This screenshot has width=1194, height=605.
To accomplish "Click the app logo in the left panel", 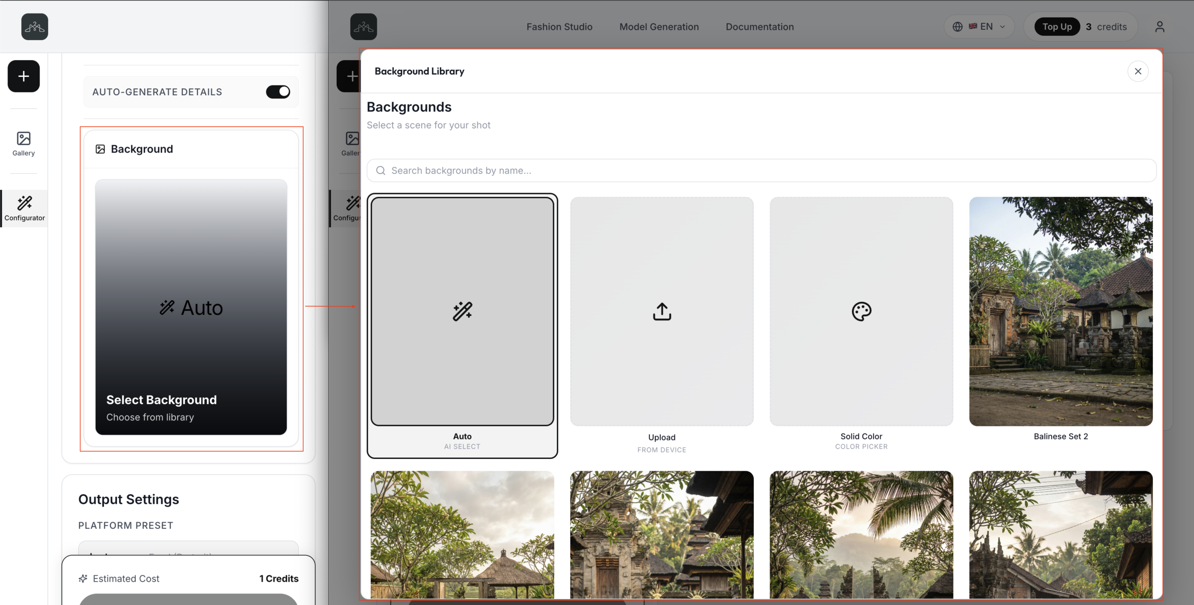I will 35,27.
